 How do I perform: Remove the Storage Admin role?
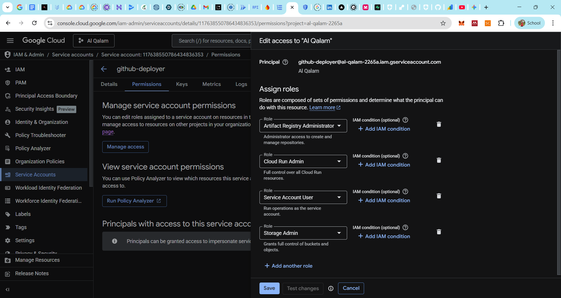439,232
